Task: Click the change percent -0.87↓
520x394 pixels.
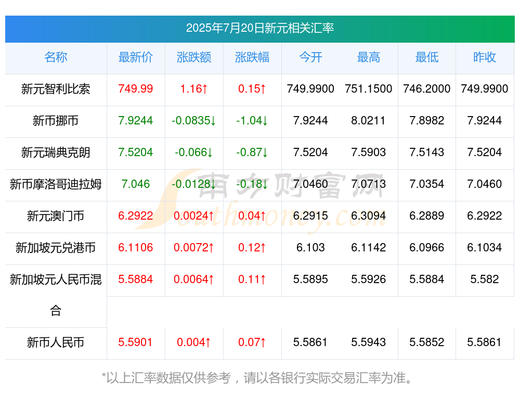Action: click(252, 152)
